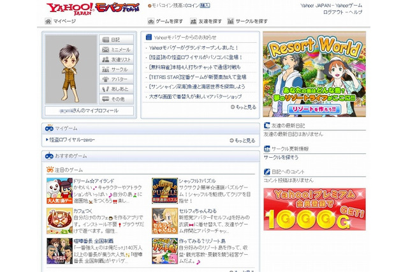Open the 喧嘩番長 全国制覇 title link
This screenshot has height=272, width=408.
pyautogui.click(x=94, y=241)
